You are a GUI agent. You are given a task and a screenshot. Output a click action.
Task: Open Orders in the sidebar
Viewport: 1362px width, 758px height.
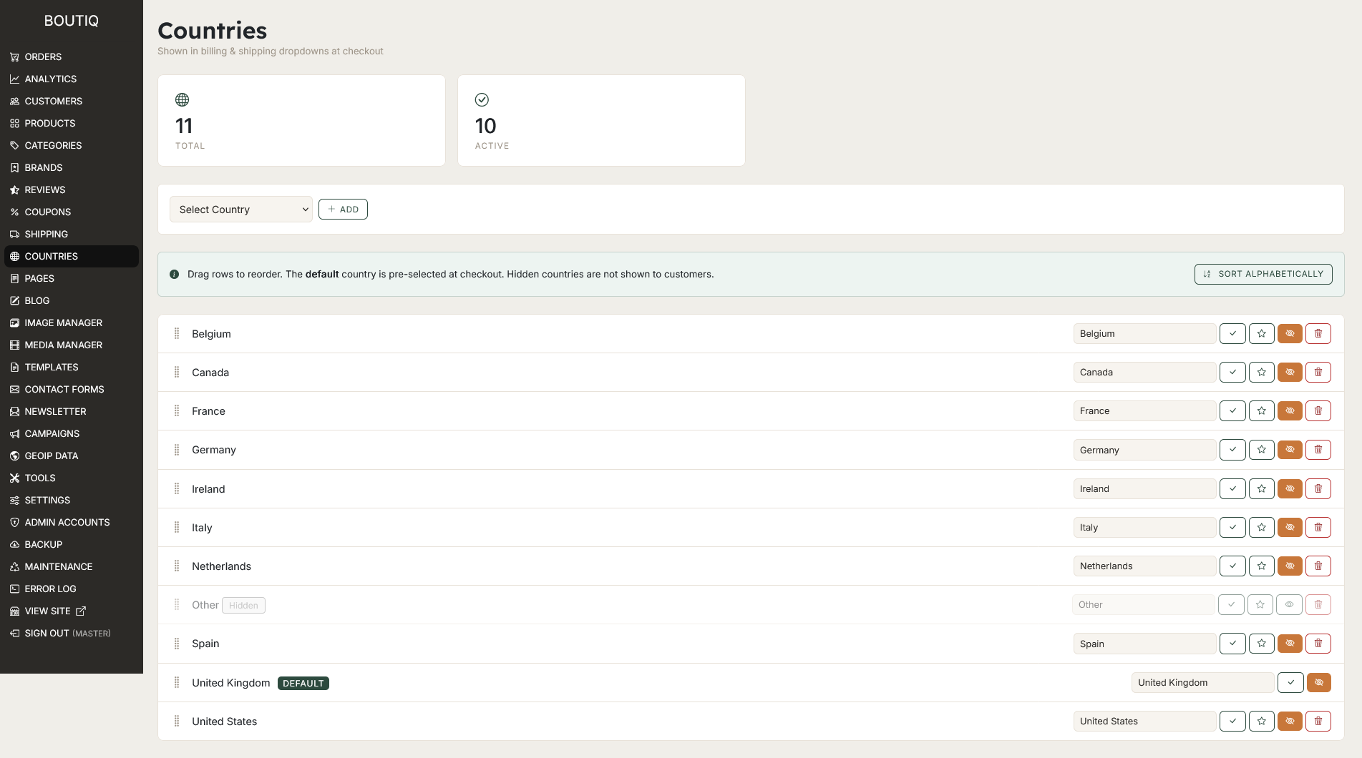[x=72, y=57]
